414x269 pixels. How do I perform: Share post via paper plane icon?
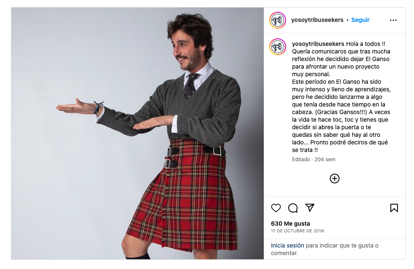310,208
